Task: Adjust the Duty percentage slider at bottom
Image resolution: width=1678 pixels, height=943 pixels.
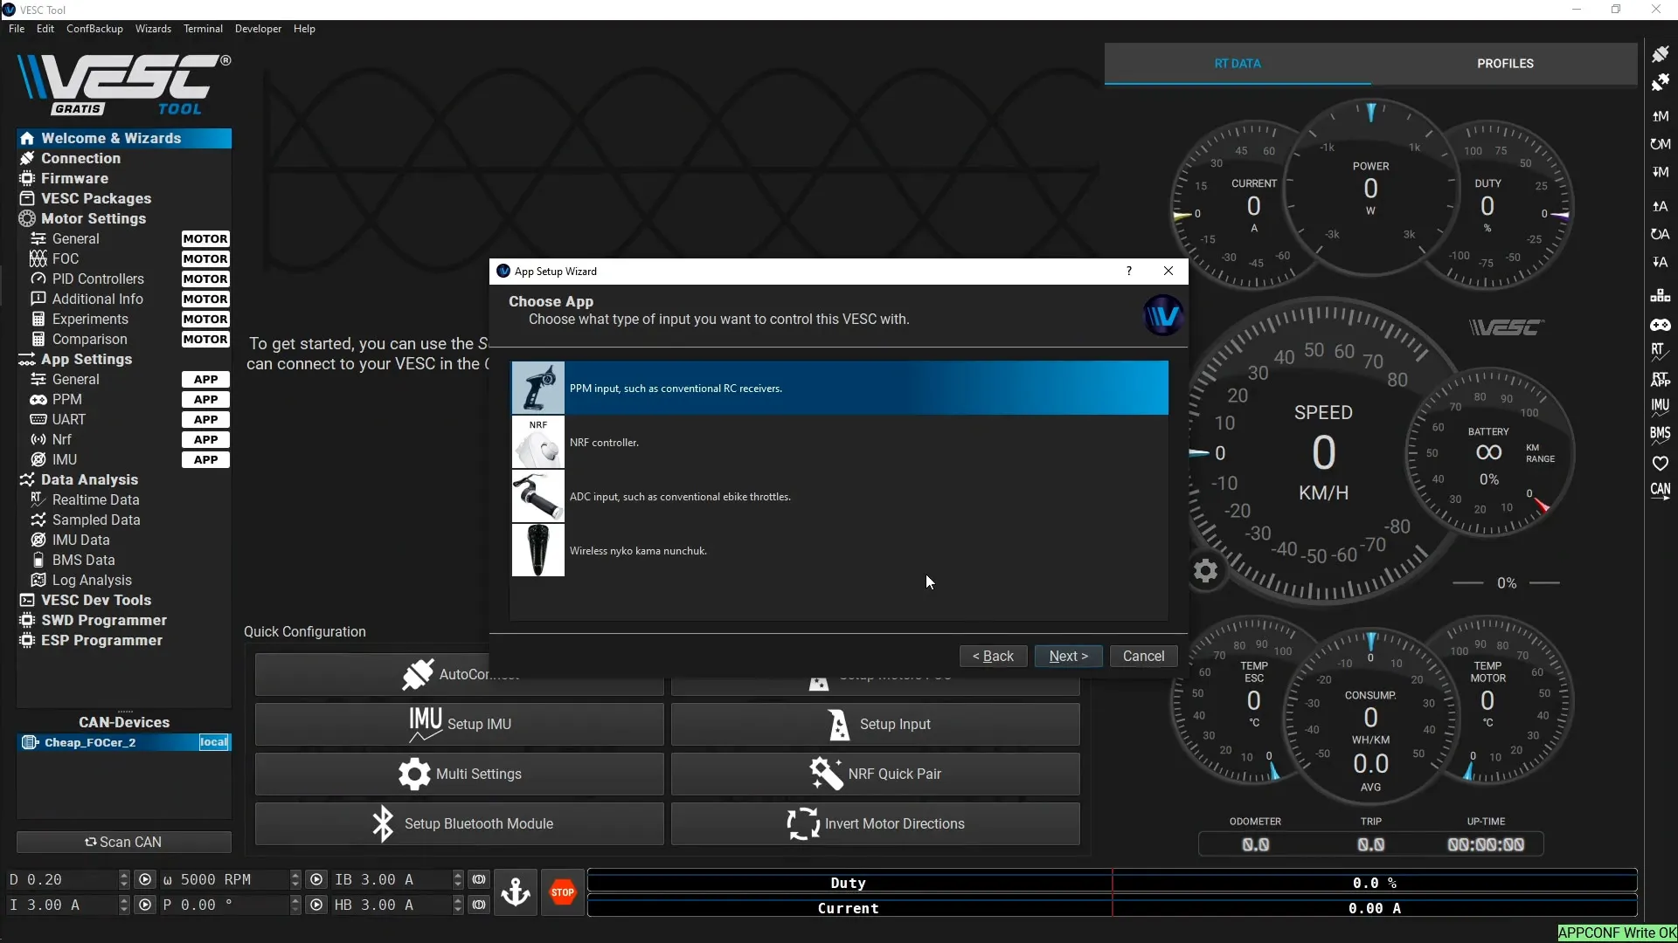Action: (x=1110, y=882)
